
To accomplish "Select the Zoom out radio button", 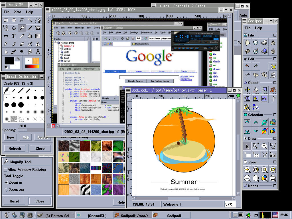I will 6,190.
